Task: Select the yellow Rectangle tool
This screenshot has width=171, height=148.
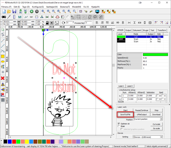Action: 3,56
